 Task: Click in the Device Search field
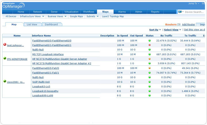pyautogui.click(x=194, y=12)
